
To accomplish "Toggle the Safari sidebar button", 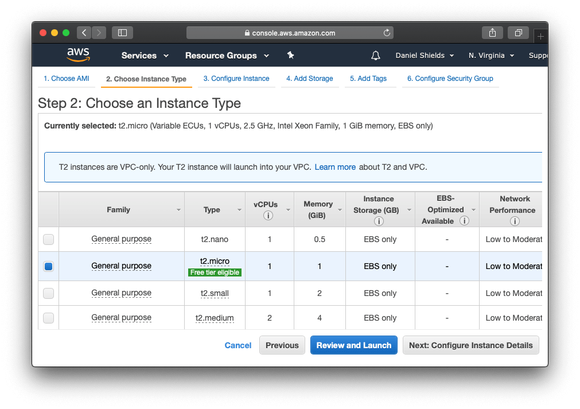I will 122,33.
